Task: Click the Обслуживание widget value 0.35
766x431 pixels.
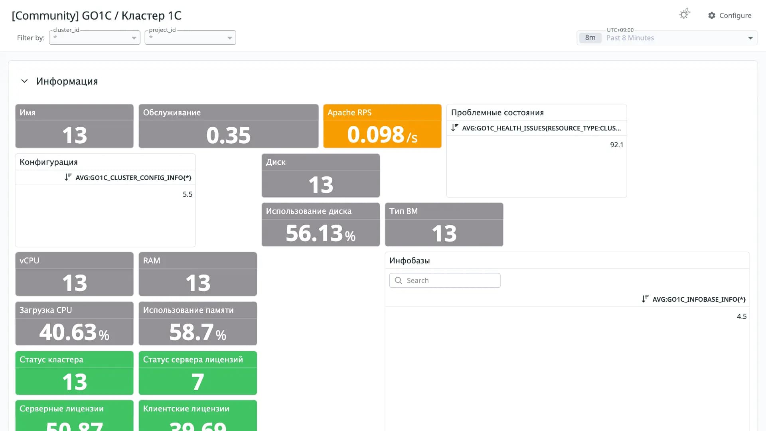Action: [x=229, y=135]
